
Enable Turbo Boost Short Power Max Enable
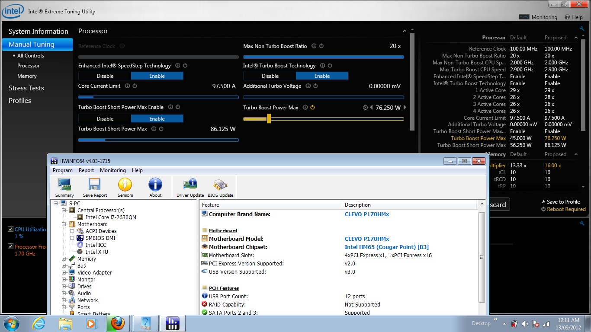[x=157, y=119]
